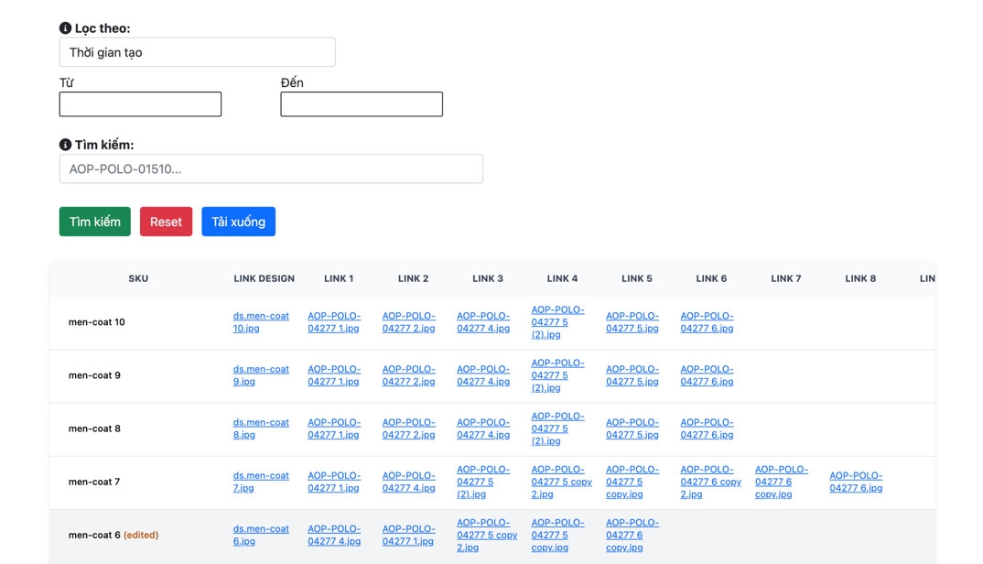Open Link 1 of men-coat 10 row
Viewport: 983px width, 564px height.
pos(334,322)
